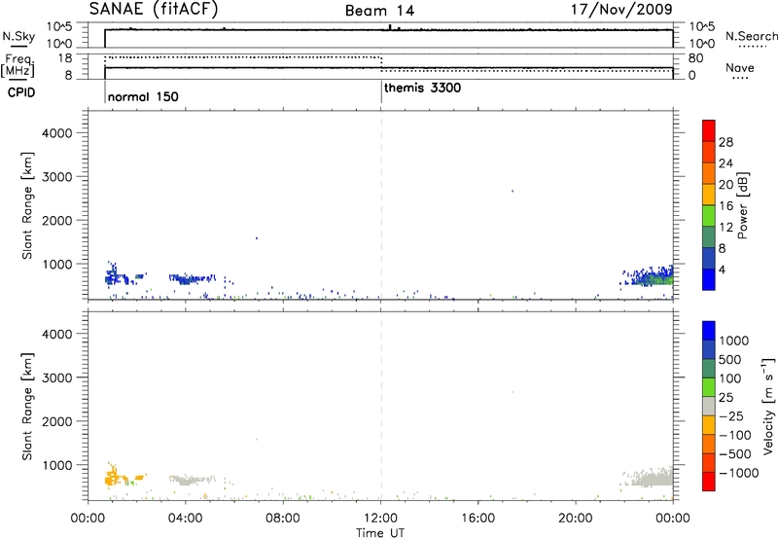Click the vertical dashed 12:00 marker in Power panel
This screenshot has height=539, width=778.
(381, 205)
